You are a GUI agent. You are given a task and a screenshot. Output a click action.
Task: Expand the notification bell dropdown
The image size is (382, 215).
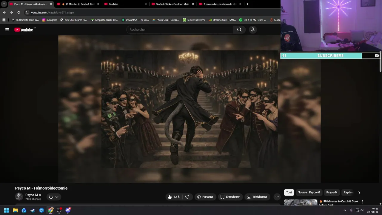54,197
